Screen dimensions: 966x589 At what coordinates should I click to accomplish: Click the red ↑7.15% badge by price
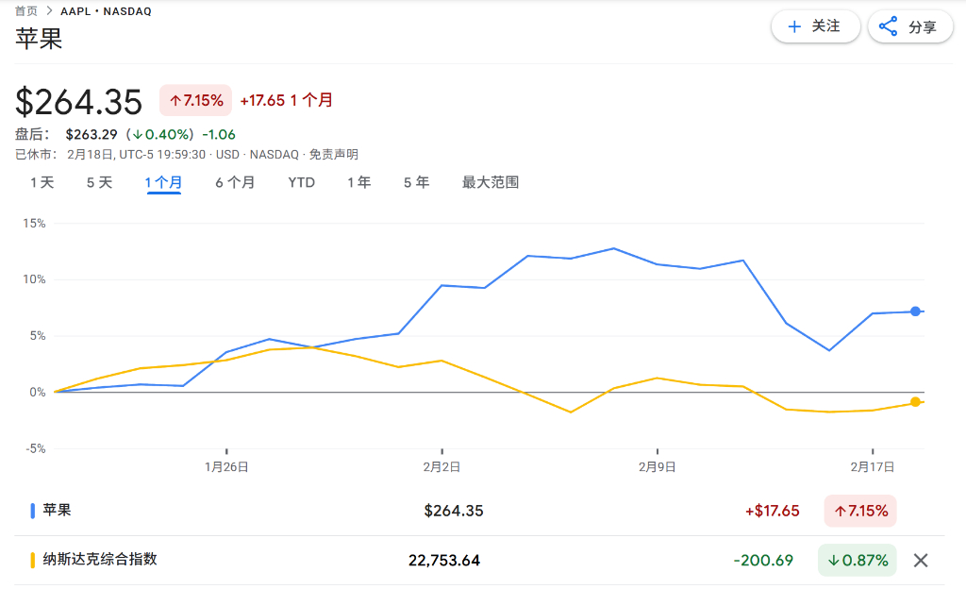[x=195, y=100]
